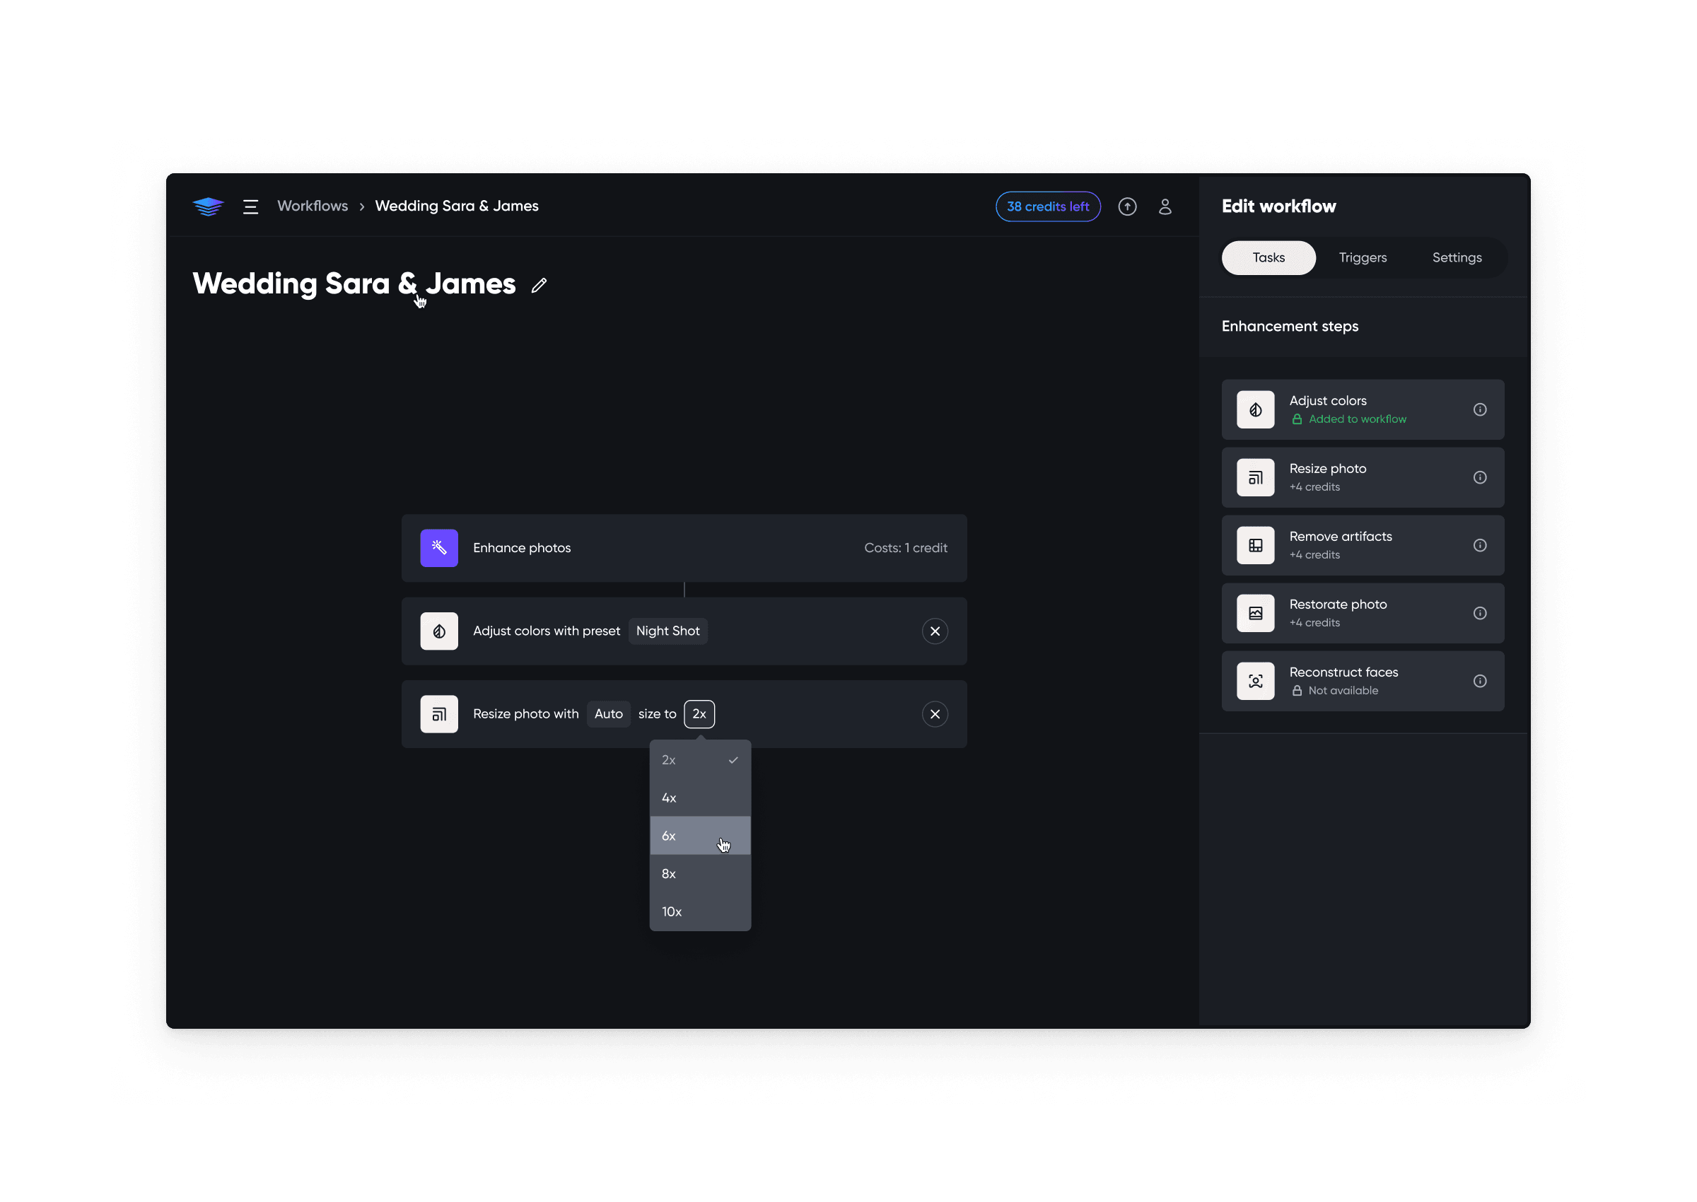Viewport: 1697px width, 1202px height.
Task: Select 6x in the size list
Action: 699,836
